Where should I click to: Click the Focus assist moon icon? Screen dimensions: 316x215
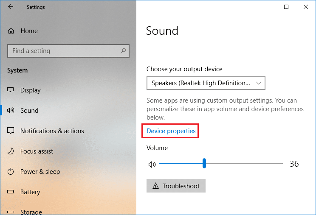click(x=11, y=151)
